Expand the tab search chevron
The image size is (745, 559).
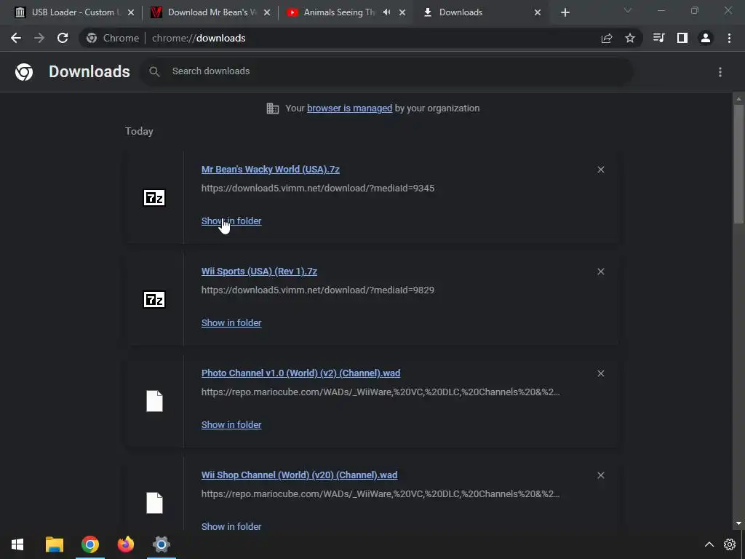tap(628, 10)
